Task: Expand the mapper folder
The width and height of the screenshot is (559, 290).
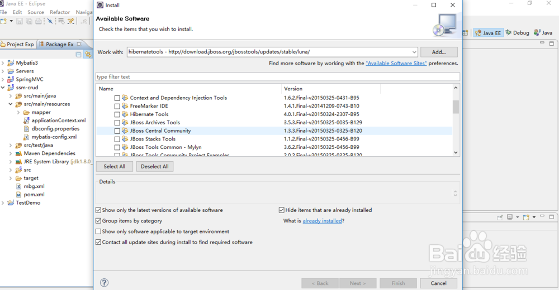Action: 18,113
